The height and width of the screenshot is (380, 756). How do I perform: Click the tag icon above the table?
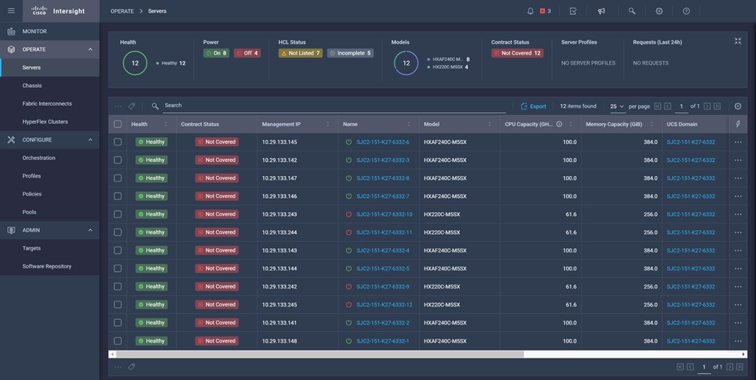[132, 106]
